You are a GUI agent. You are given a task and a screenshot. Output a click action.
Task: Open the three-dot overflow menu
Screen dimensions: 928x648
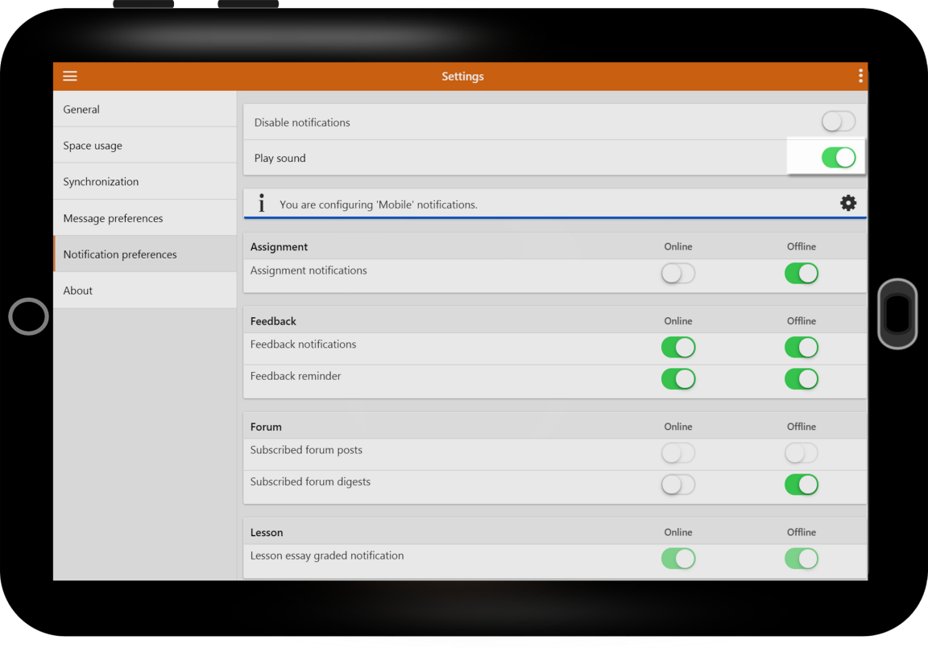[x=860, y=76]
